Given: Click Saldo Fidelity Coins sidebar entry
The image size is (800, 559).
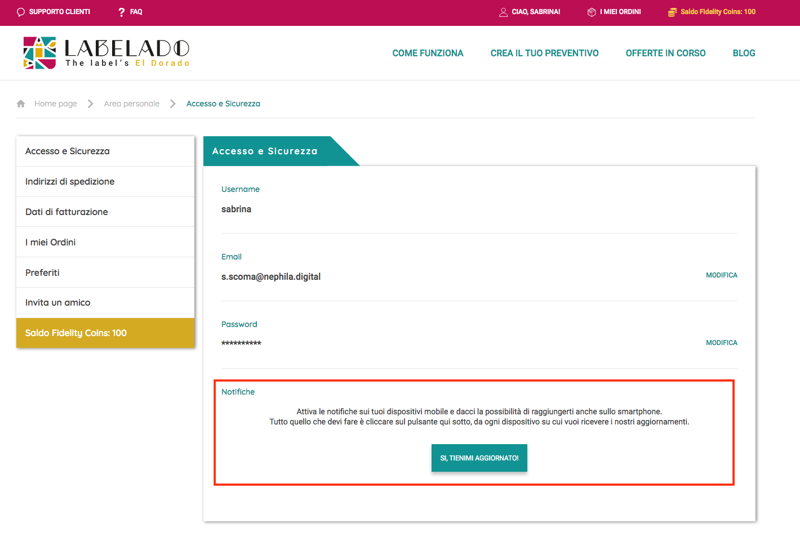Looking at the screenshot, I should (x=105, y=333).
